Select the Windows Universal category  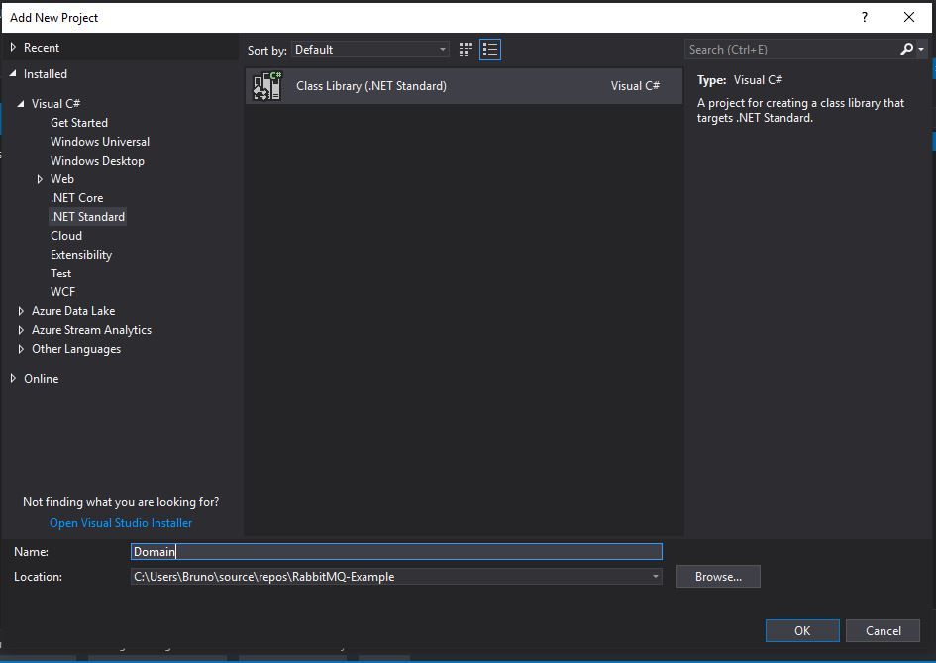pos(100,142)
